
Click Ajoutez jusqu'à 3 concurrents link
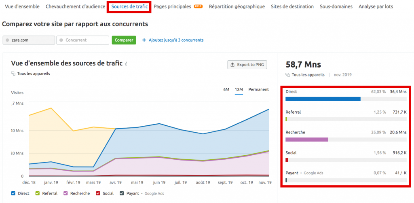click(176, 40)
